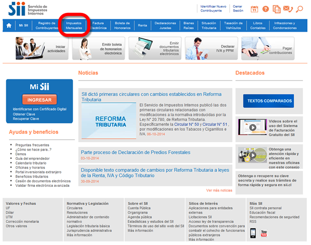
Task: Open Circulares under Normativa y Legislación
Action: pos(74,208)
